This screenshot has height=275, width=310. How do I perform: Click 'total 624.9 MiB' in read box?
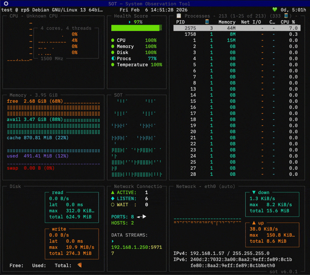point(70,217)
